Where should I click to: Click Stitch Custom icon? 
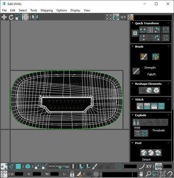point(161,106)
